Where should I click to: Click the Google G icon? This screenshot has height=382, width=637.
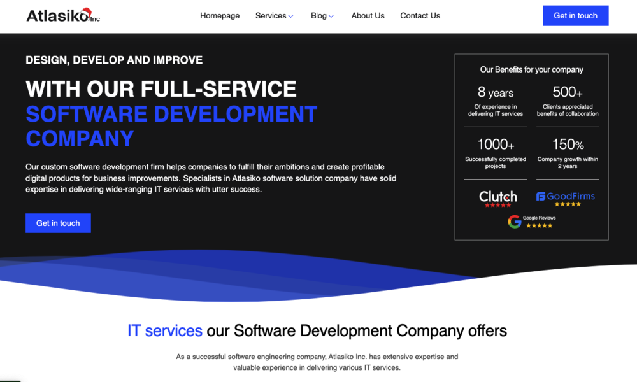point(514,222)
